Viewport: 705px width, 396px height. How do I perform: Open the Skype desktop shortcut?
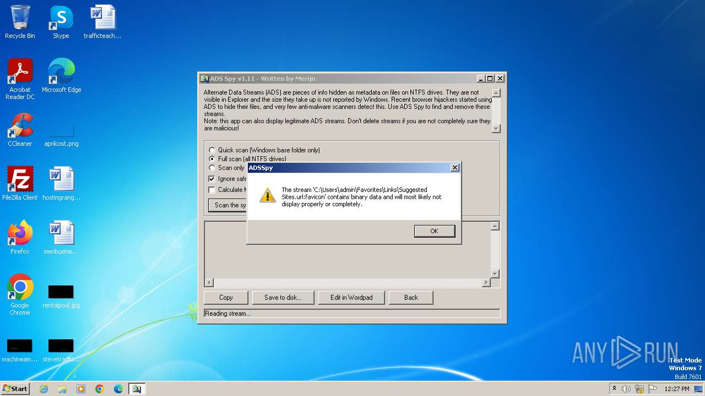pos(61,22)
